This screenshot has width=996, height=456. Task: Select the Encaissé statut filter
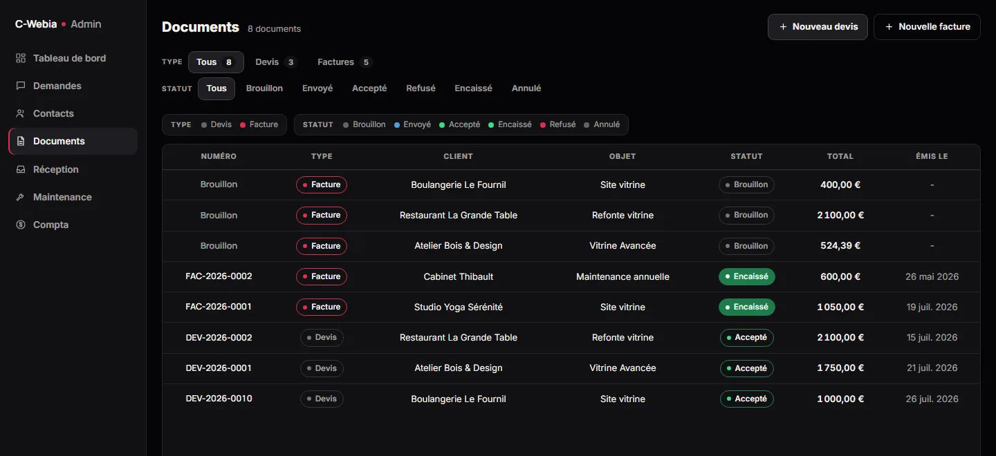473,88
